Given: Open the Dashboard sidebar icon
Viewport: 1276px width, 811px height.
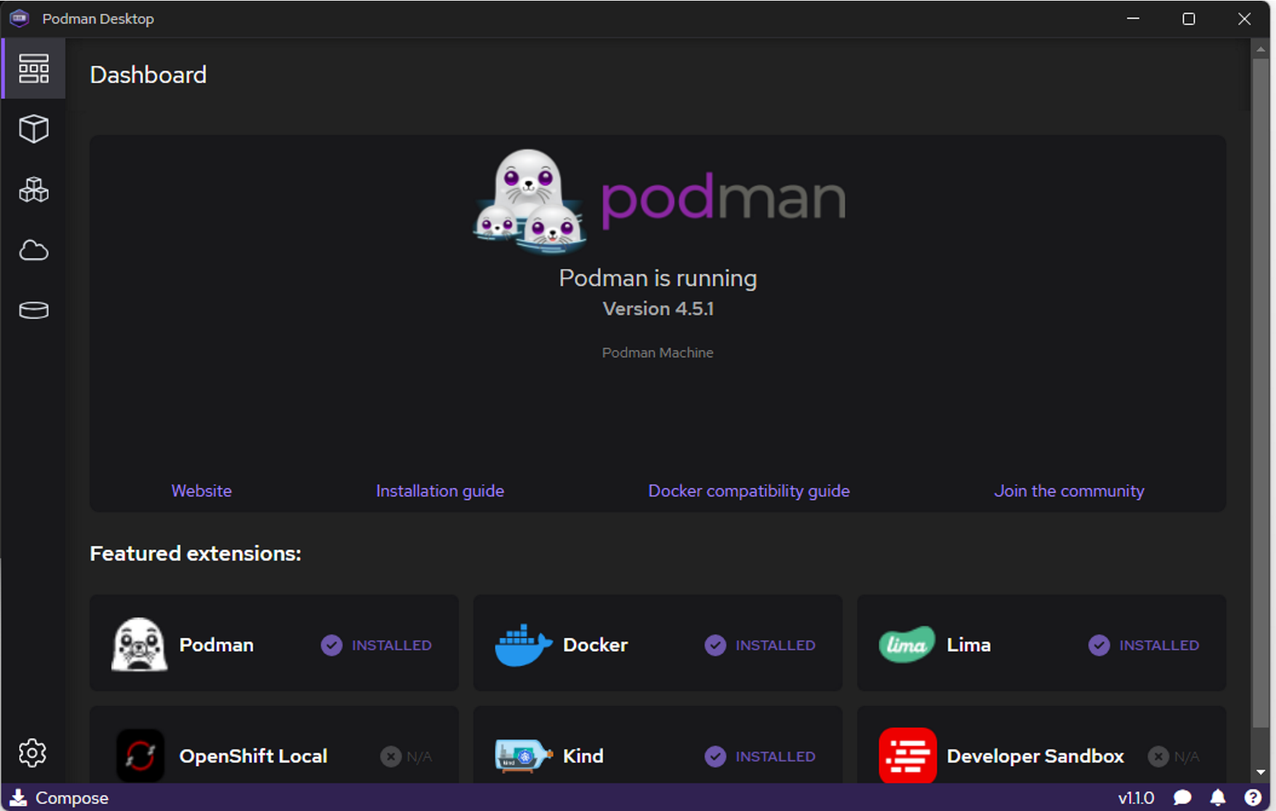Looking at the screenshot, I should (34, 68).
